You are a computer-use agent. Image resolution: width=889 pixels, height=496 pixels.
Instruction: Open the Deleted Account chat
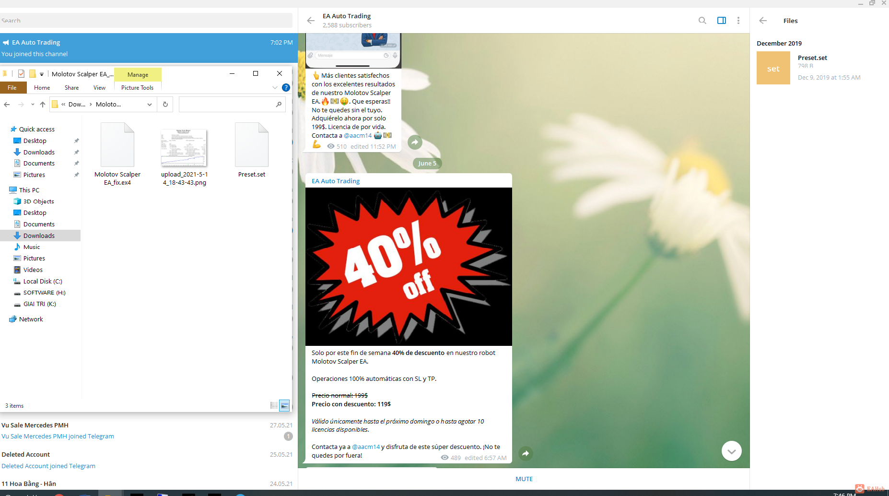pyautogui.click(x=148, y=460)
